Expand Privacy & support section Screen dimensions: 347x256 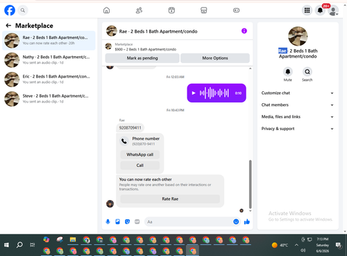[x=298, y=129]
